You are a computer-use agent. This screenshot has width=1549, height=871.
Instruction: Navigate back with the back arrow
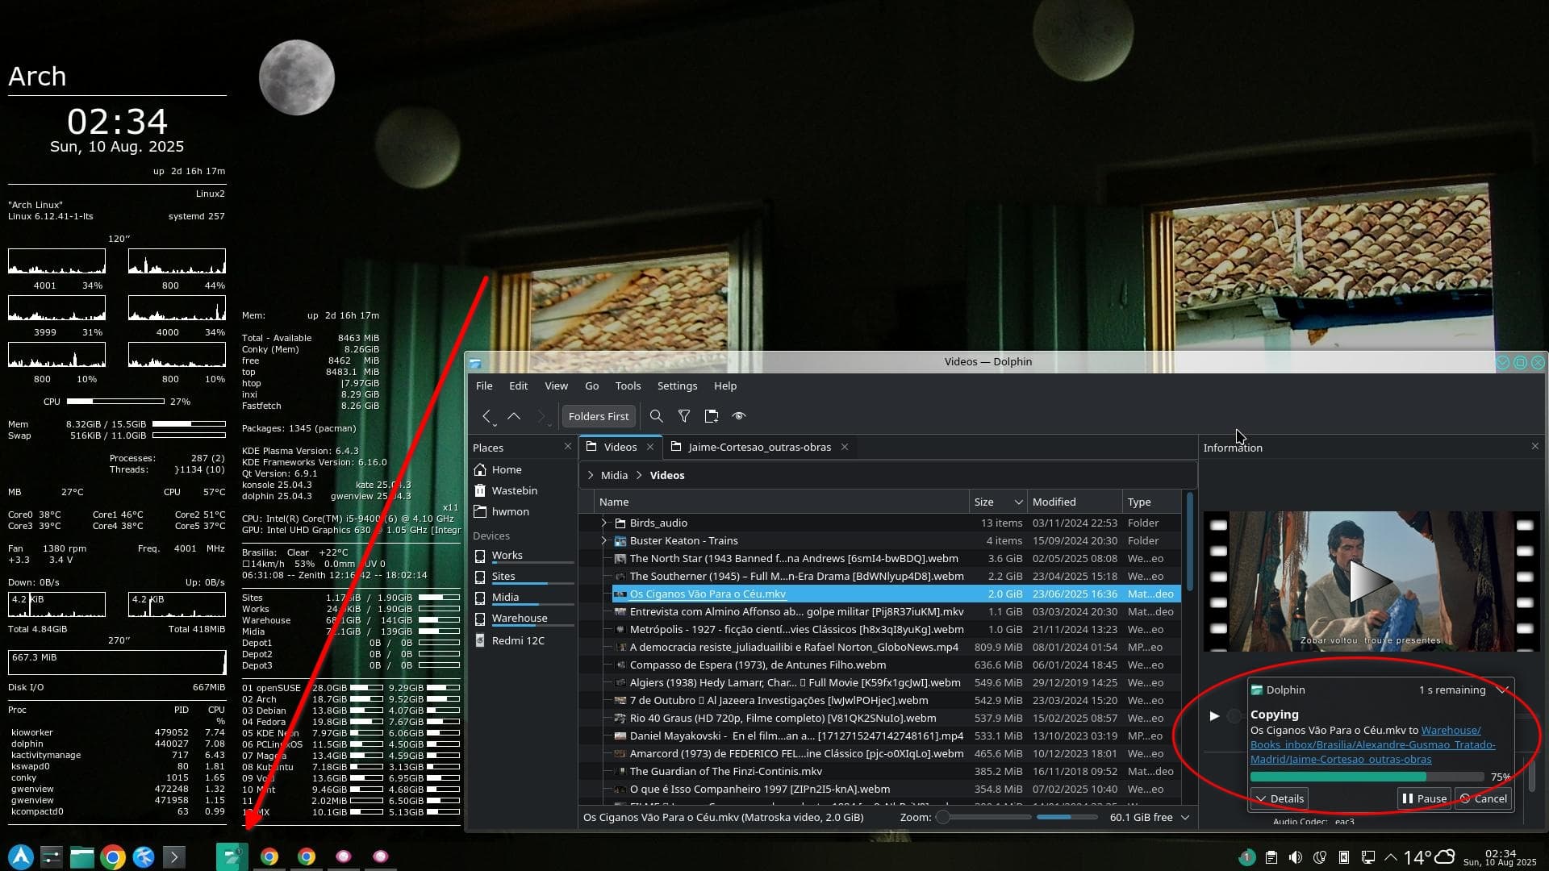486,416
